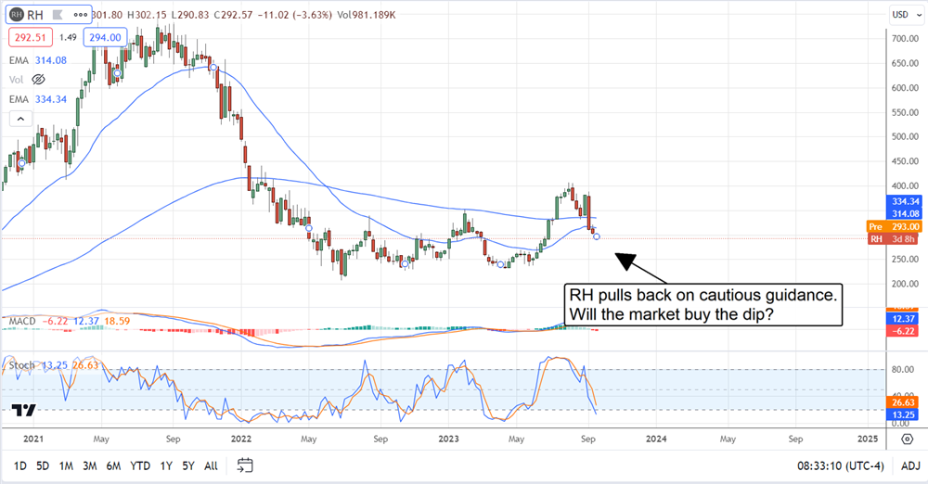This screenshot has width=928, height=484.
Task: Open the event marker near November 2021 candles
Action: pos(213,67)
